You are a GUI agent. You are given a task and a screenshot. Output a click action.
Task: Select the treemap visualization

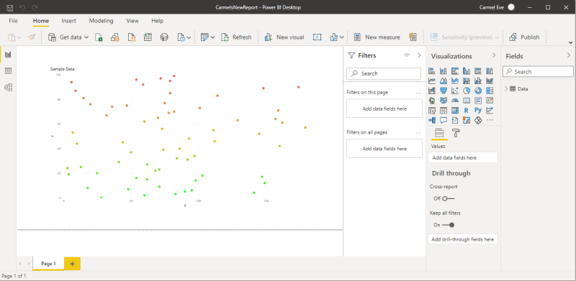pos(490,91)
